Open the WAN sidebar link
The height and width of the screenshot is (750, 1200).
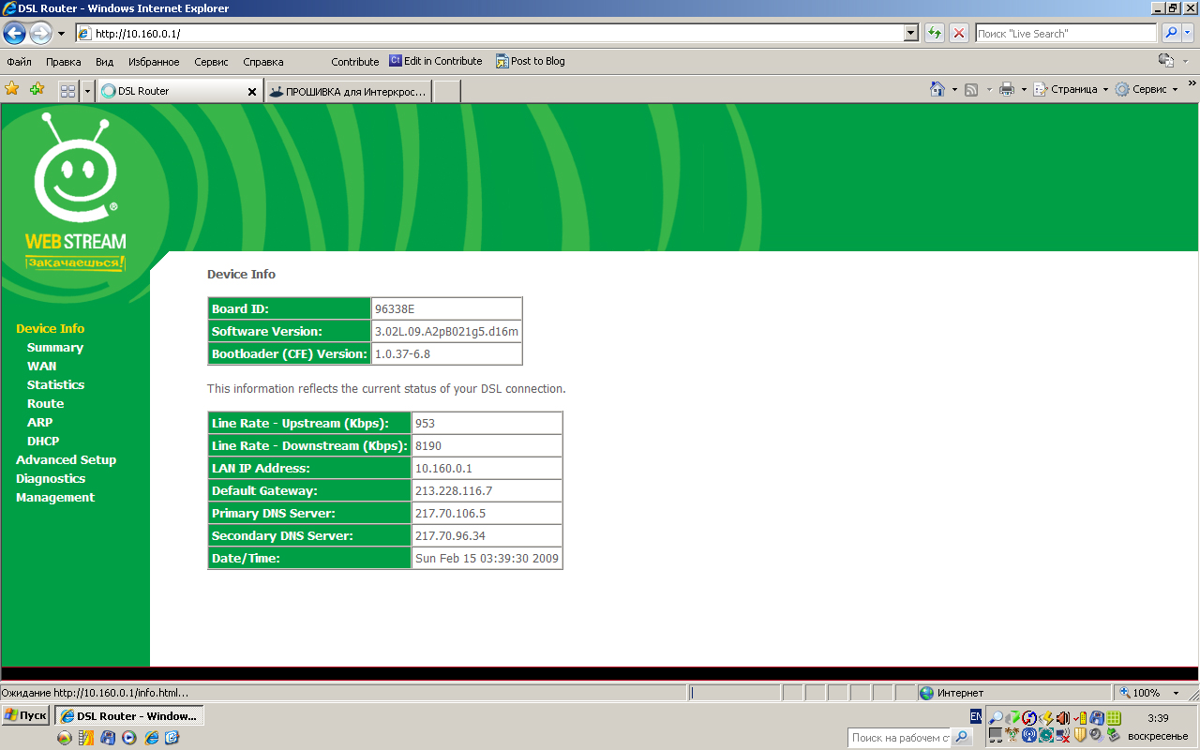coord(41,367)
